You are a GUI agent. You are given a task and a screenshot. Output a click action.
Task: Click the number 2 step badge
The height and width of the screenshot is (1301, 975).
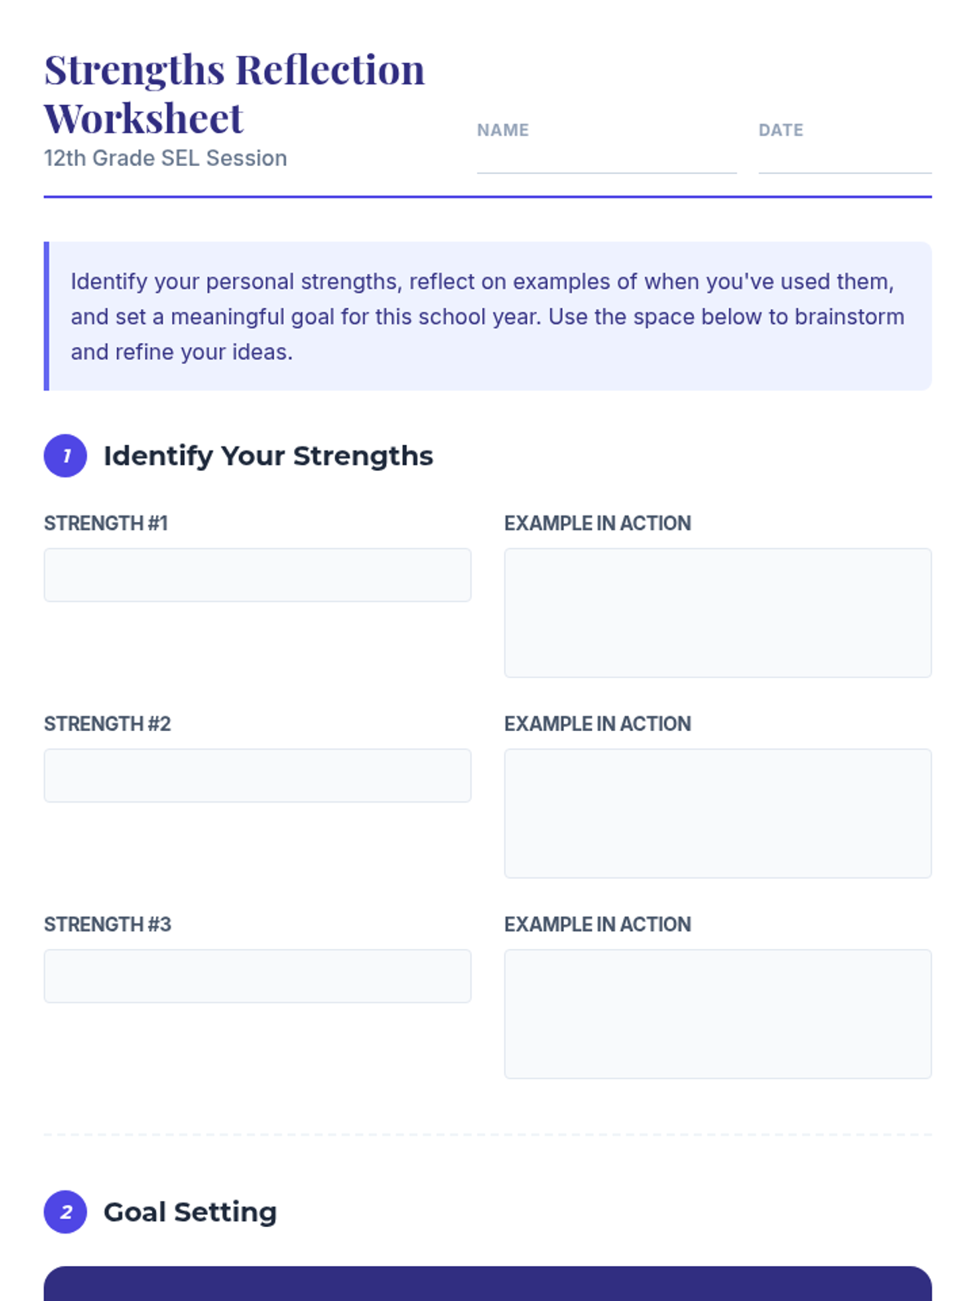pos(65,1212)
